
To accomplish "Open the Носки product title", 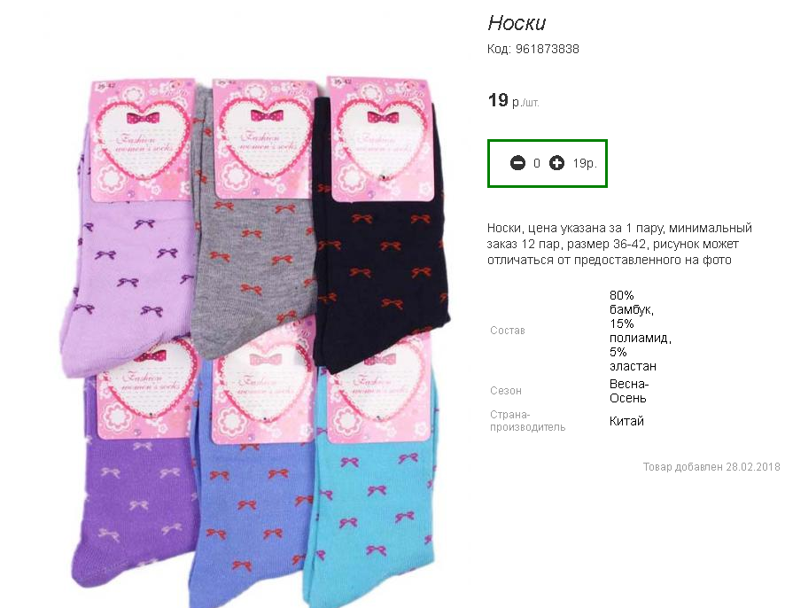I will [517, 23].
